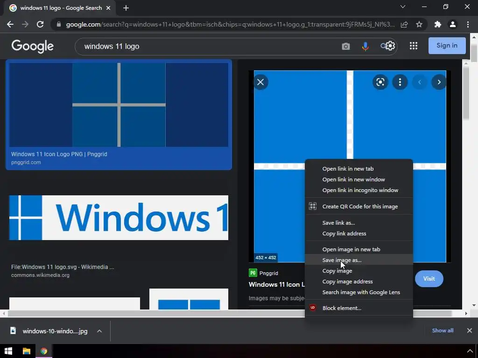
Task: Open Chrome three-dot menu
Action: click(468, 24)
